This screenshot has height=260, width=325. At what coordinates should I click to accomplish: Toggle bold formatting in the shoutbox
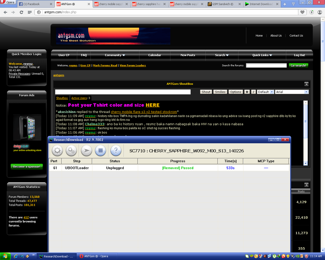[x=247, y=92]
